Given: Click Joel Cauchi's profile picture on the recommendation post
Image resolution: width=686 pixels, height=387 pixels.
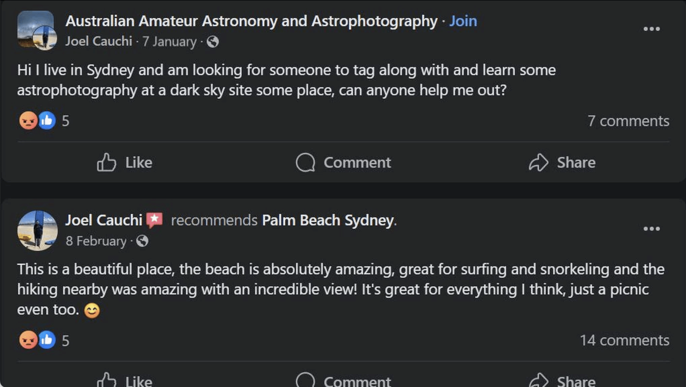Looking at the screenshot, I should pyautogui.click(x=37, y=231).
